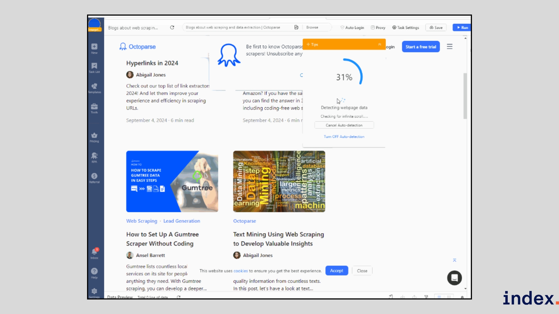The image size is (559, 314).
Task: Turn OFF Auto-detection link
Action: [x=344, y=137]
